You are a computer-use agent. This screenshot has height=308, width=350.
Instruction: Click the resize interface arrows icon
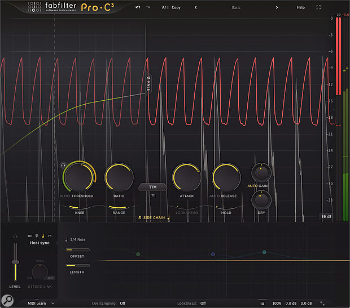pos(322,303)
